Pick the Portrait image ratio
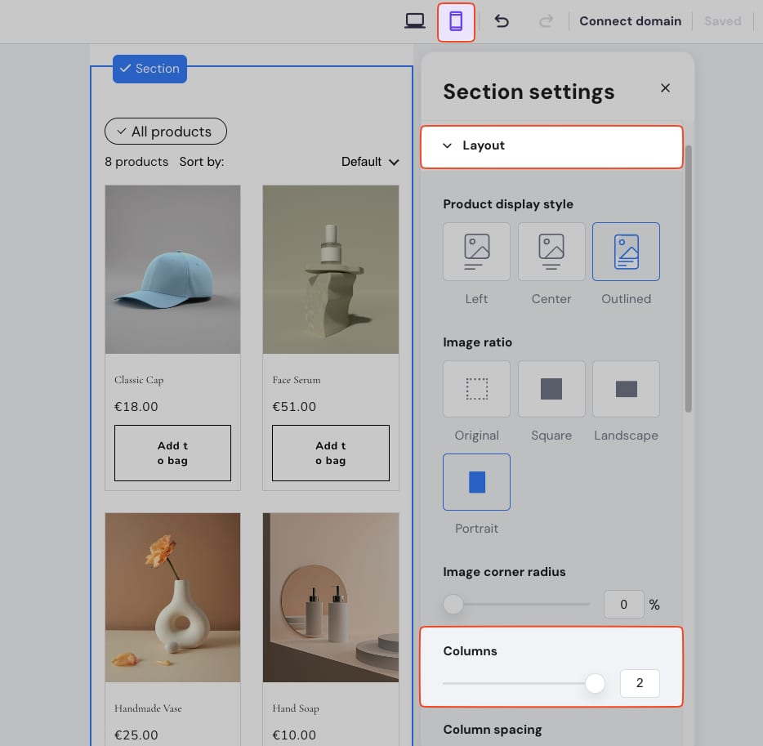The image size is (763, 746). (x=476, y=482)
